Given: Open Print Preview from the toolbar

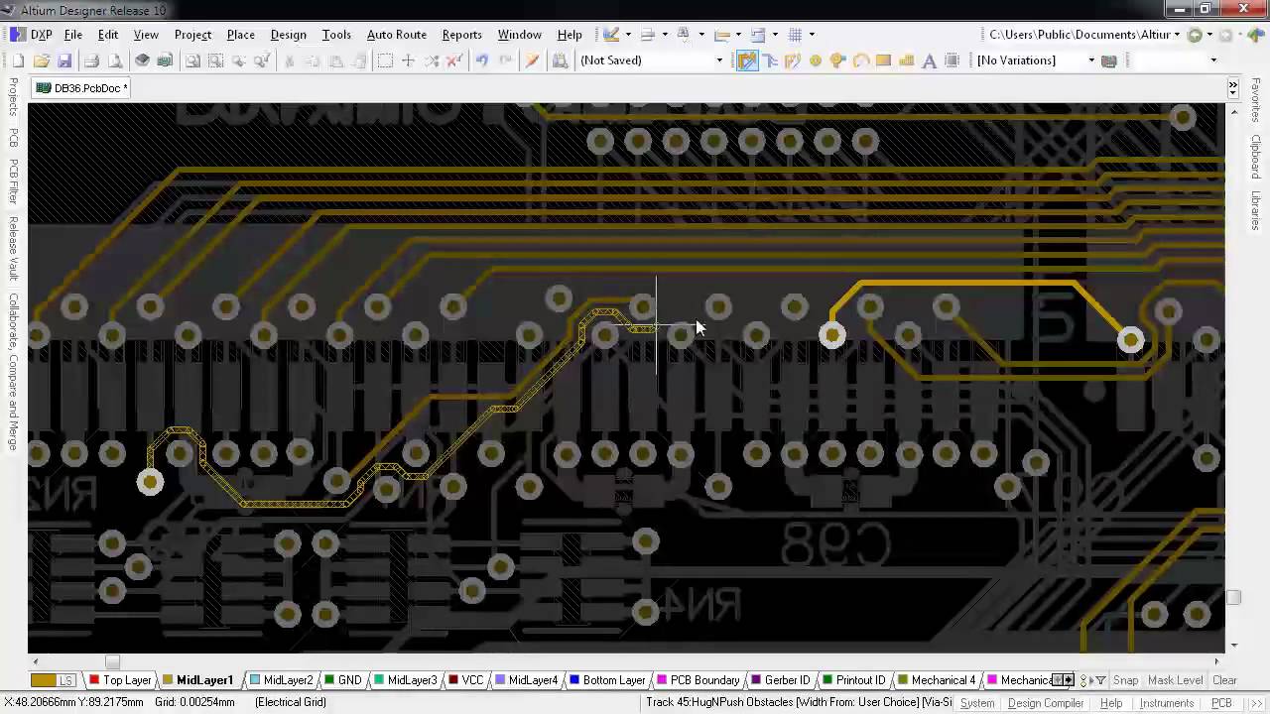Looking at the screenshot, I should pos(115,60).
